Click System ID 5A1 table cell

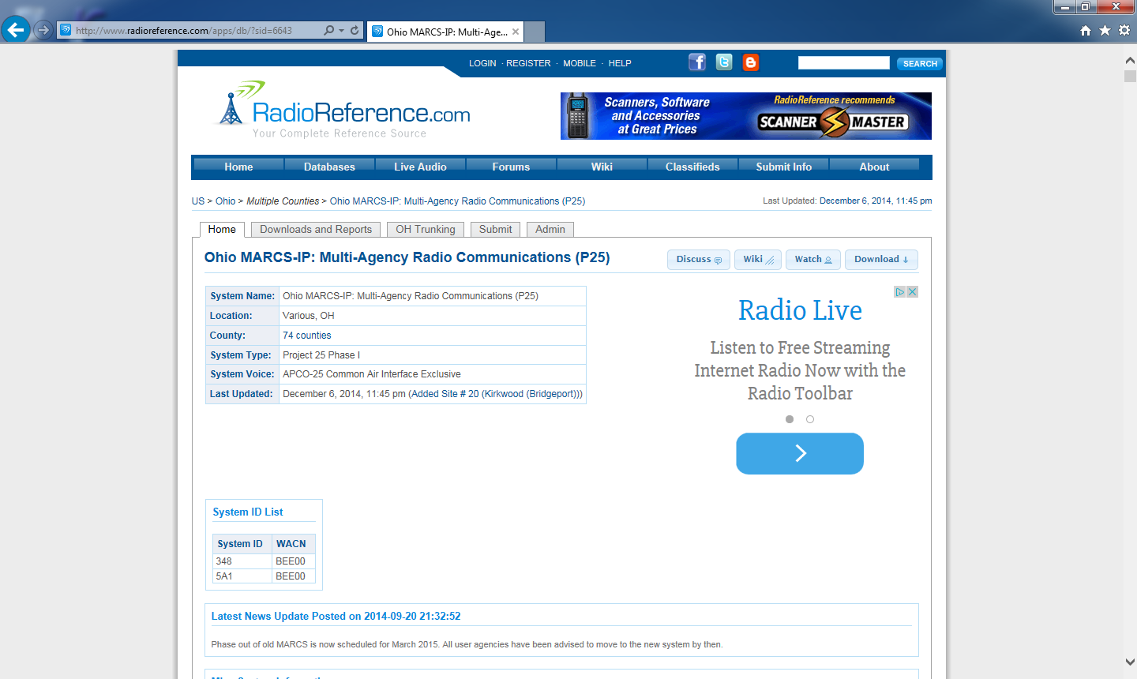(x=242, y=576)
